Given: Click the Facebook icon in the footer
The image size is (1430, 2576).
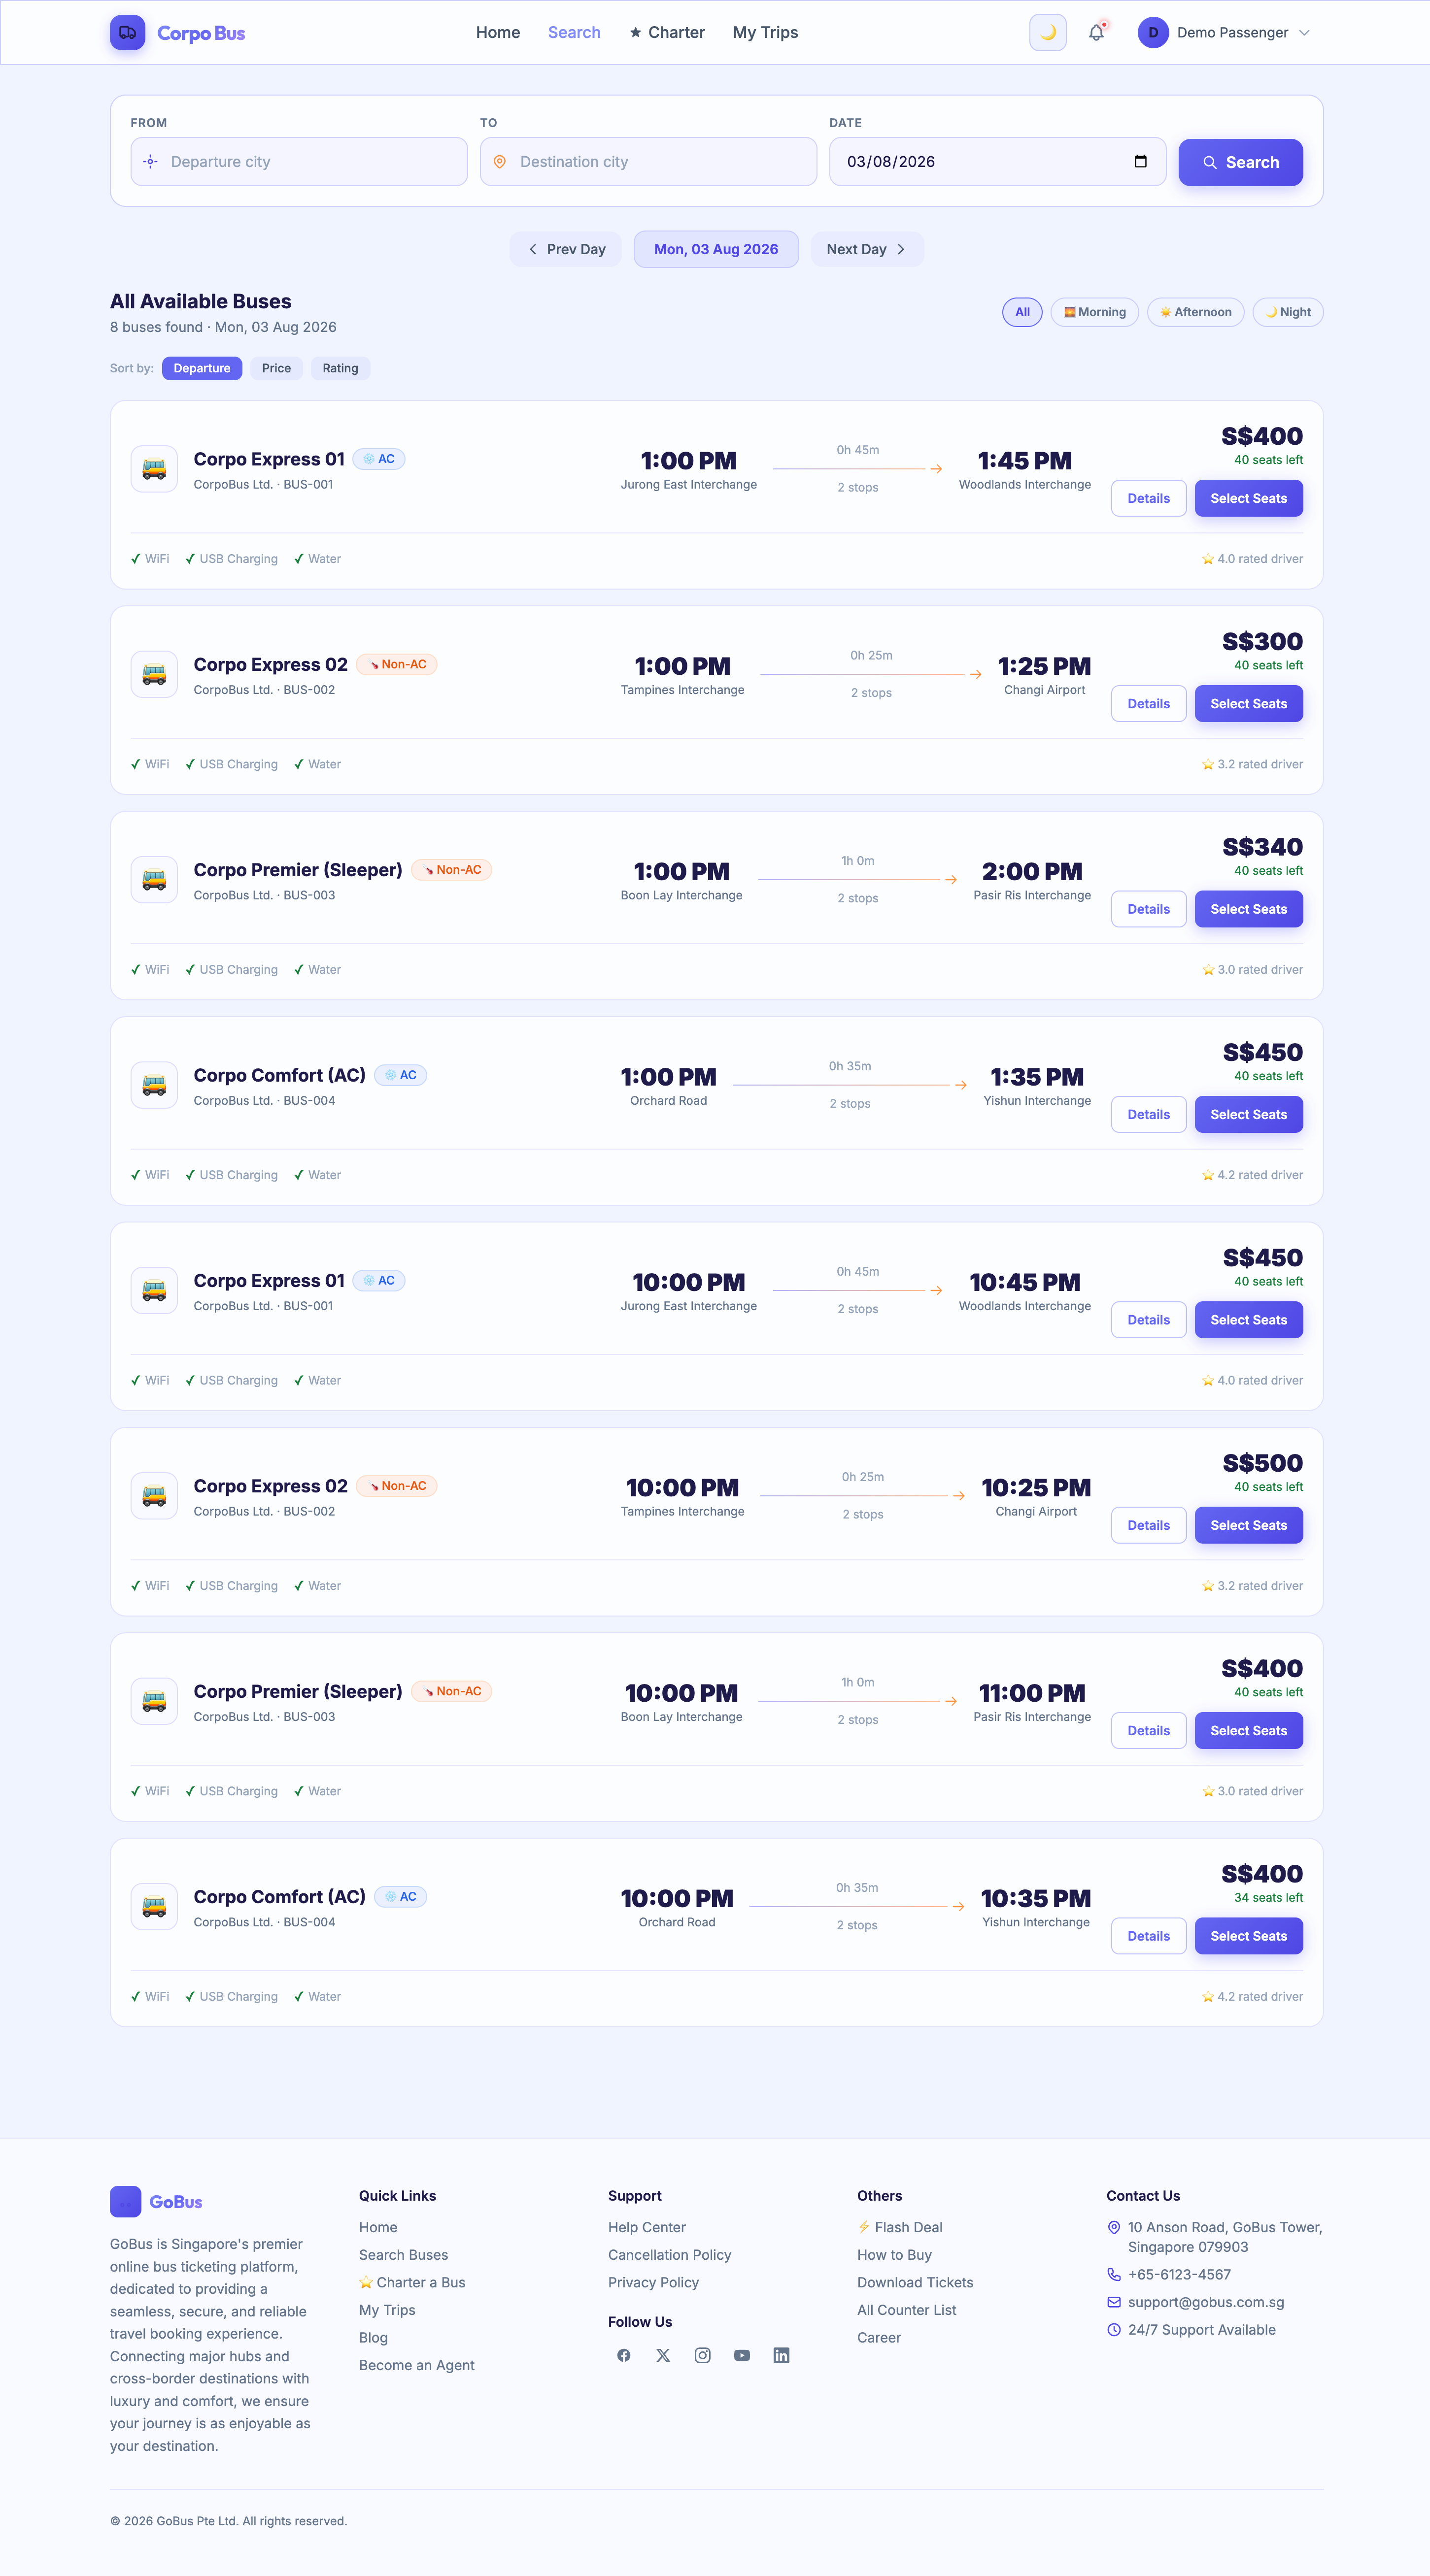Looking at the screenshot, I should [x=623, y=2355].
